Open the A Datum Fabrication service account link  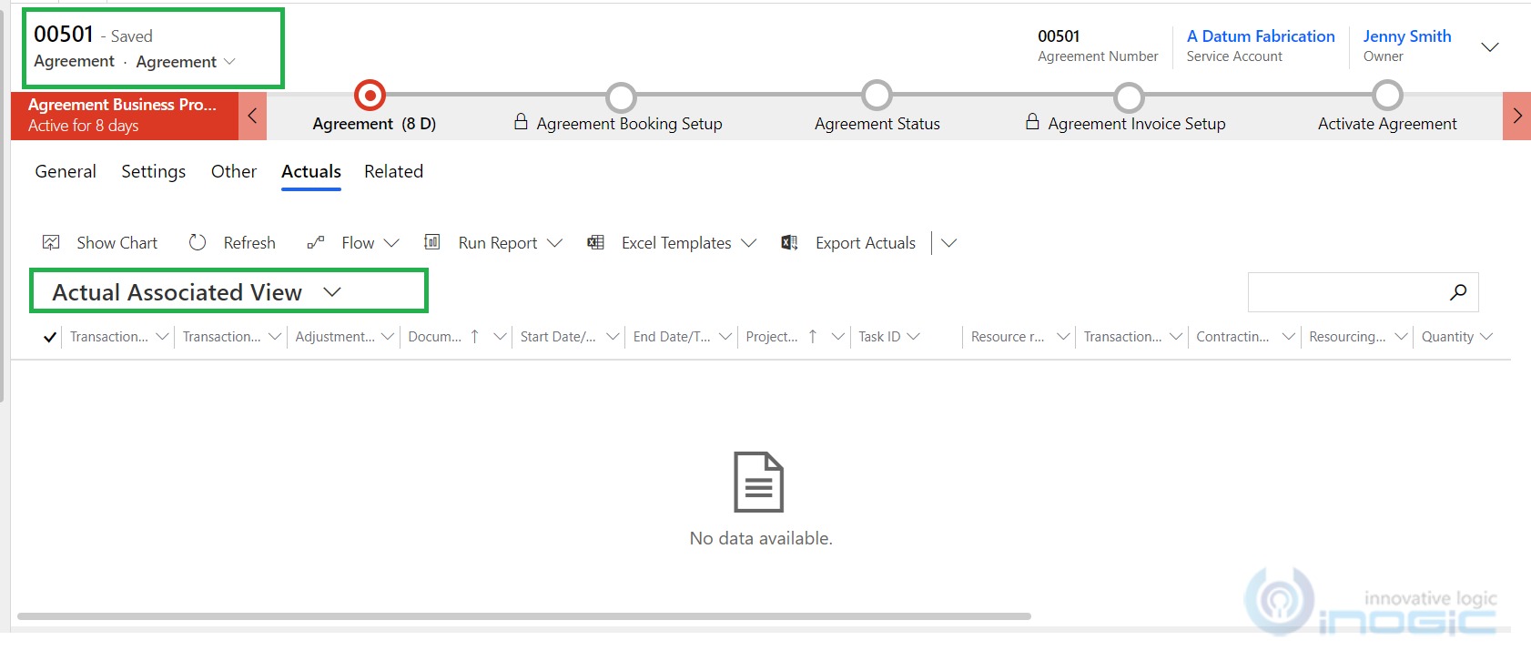point(1261,36)
